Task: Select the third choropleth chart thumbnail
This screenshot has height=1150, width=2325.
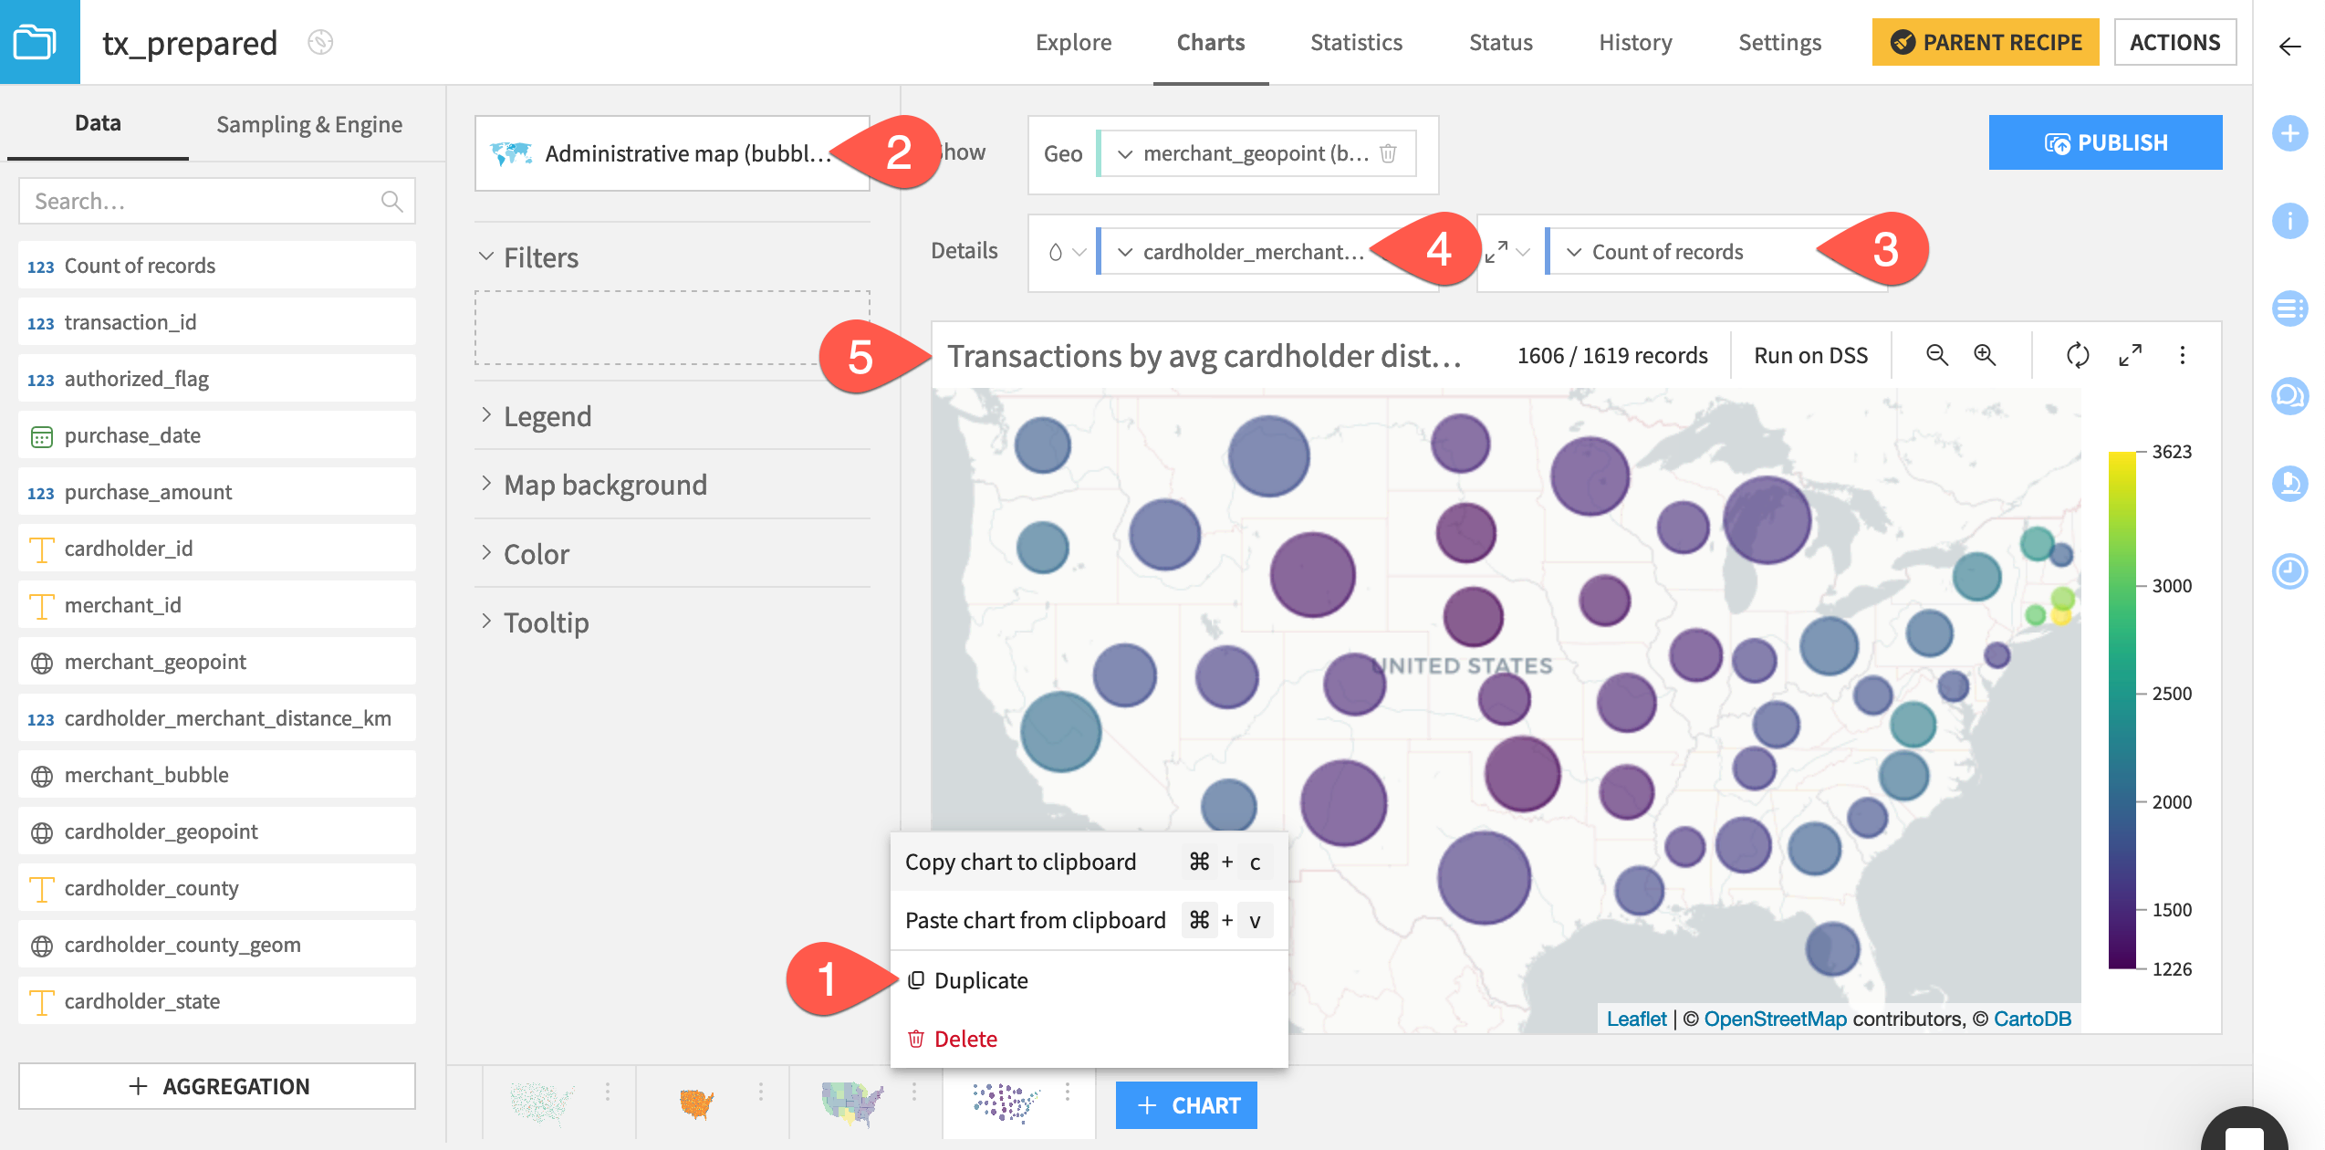Action: pos(852,1103)
